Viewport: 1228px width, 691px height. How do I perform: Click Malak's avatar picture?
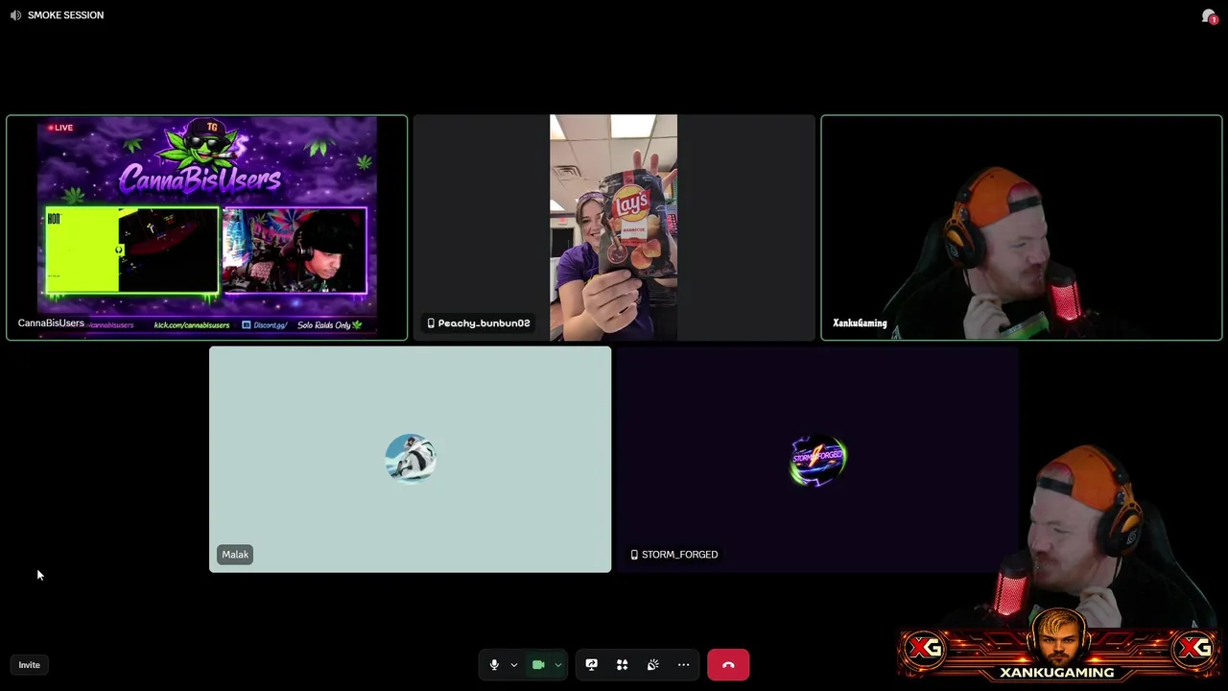(411, 459)
